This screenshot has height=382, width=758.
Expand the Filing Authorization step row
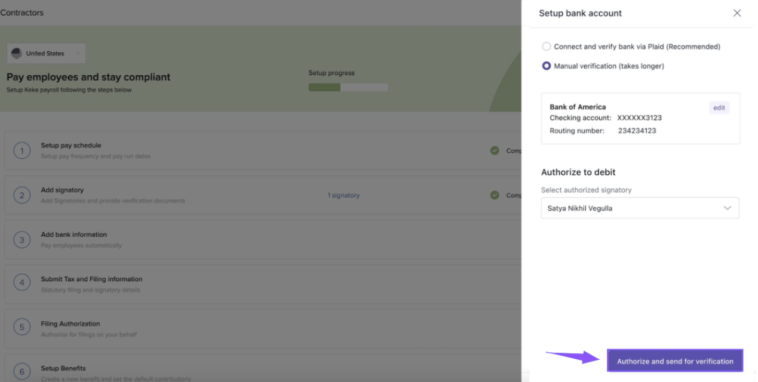click(x=70, y=324)
